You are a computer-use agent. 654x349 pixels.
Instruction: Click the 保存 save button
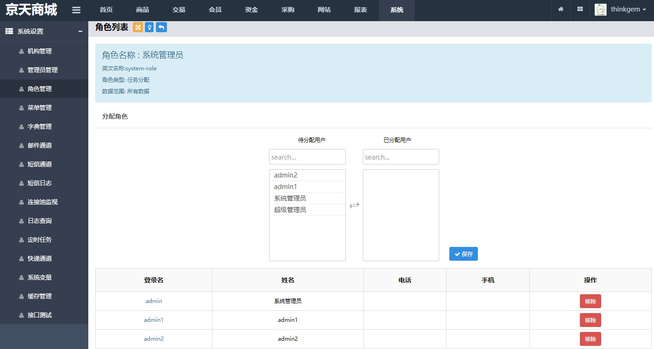point(464,254)
